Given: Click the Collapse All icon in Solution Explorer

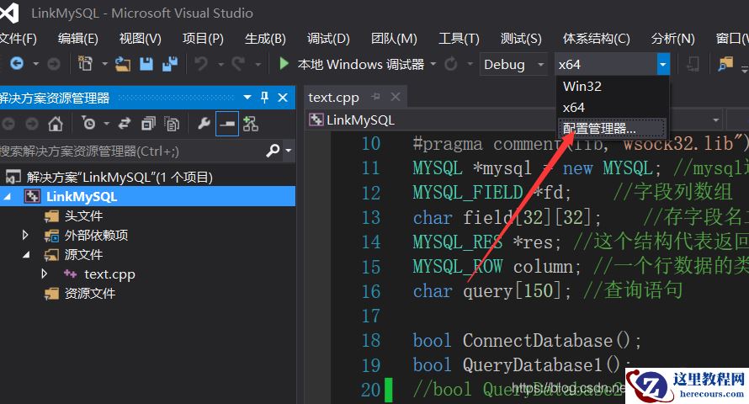Looking at the screenshot, I should coord(148,125).
